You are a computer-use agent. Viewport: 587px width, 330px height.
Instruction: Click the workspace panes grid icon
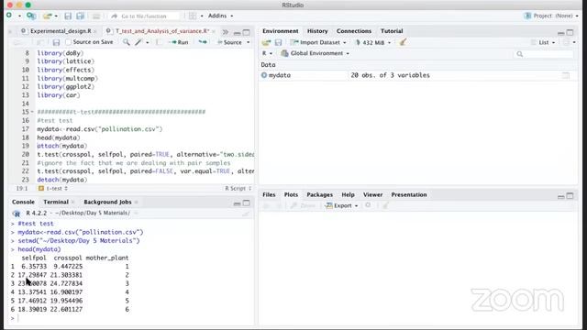click(x=193, y=16)
